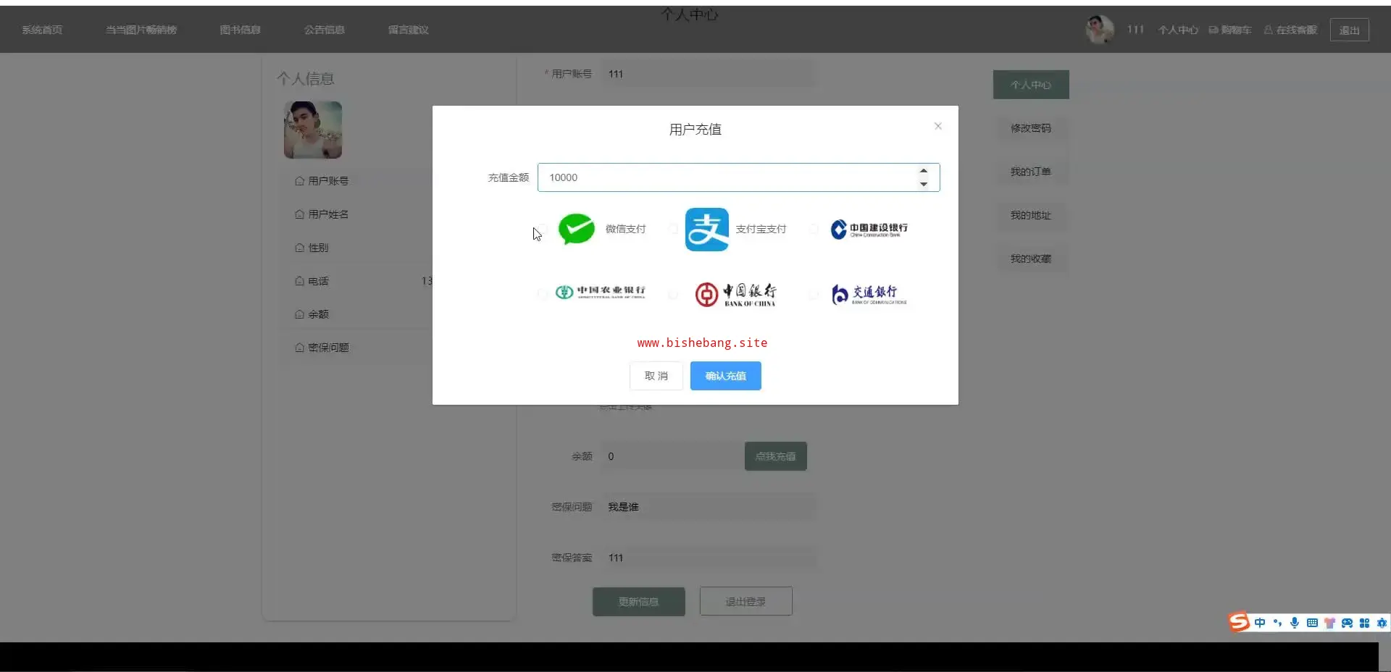Open 我的地址 in the right side menu
Screen dimensions: 1391x672
click(x=1031, y=215)
